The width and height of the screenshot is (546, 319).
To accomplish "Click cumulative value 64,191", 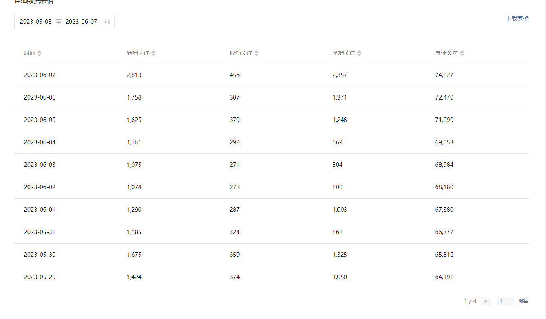I will (444, 277).
